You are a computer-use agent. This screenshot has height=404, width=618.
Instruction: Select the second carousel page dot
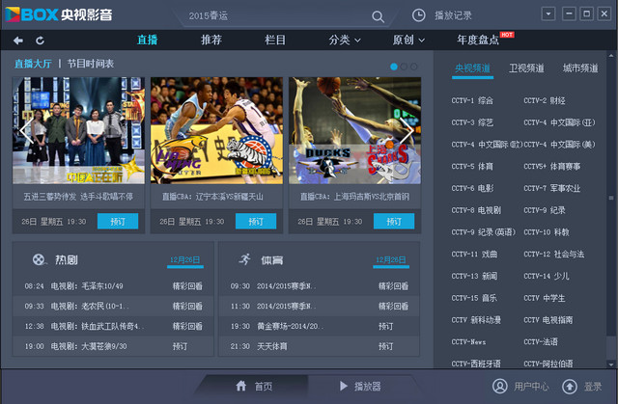tap(404, 67)
